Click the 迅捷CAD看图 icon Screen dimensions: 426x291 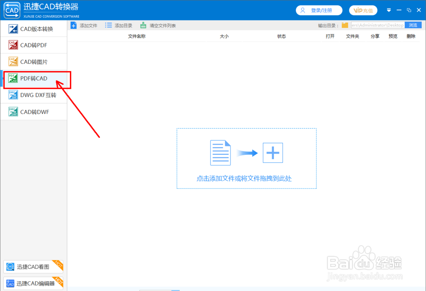[10, 267]
